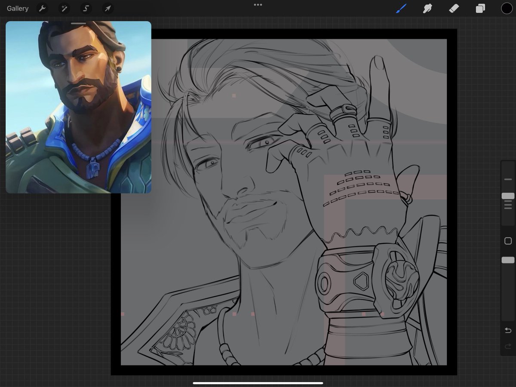Open the Layers panel

point(480,8)
